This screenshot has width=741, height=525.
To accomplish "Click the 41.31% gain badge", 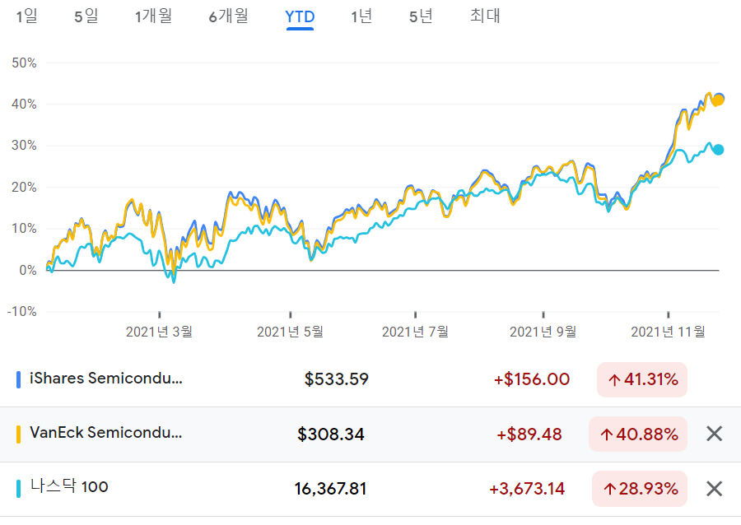I will 641,379.
